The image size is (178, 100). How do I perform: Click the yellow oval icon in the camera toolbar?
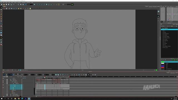[30, 9]
